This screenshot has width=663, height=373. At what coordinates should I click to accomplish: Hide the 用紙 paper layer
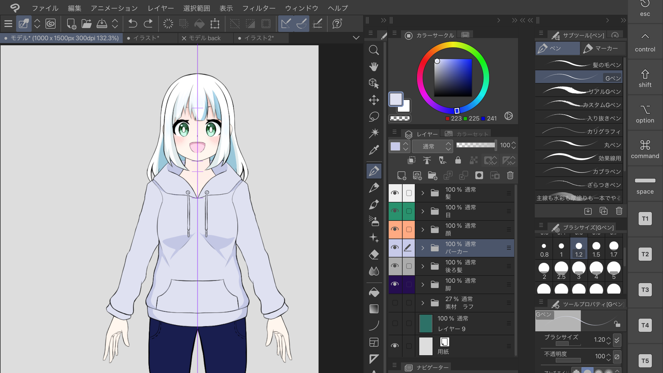395,346
